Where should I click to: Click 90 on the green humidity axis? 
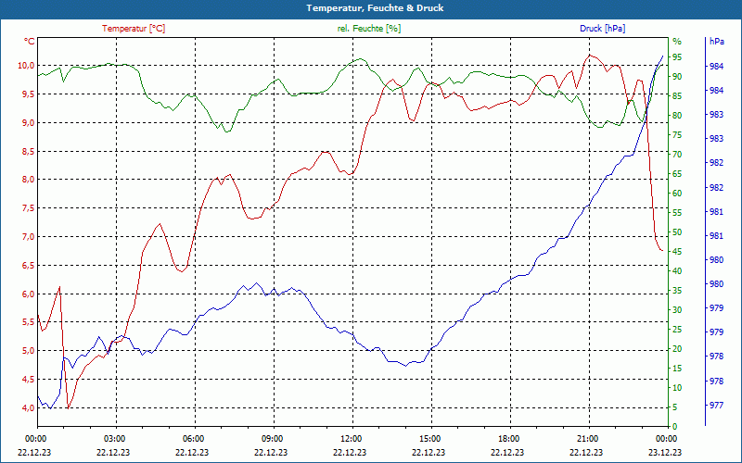(x=677, y=77)
